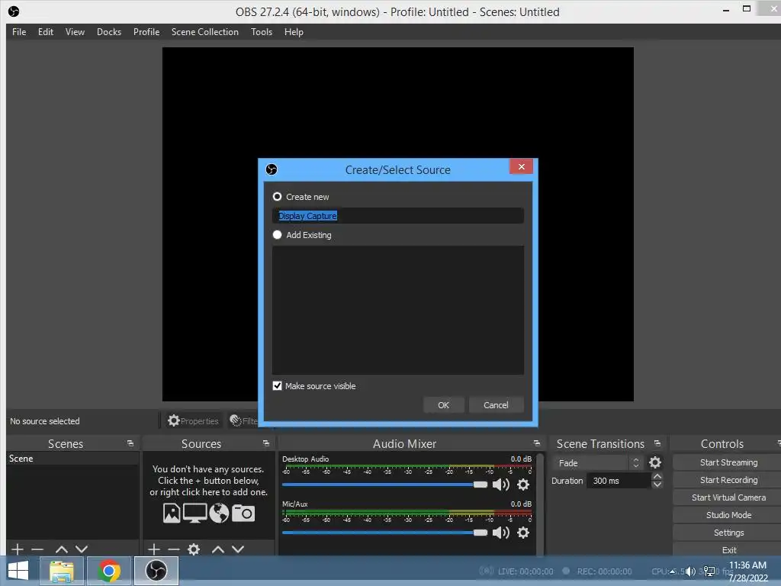Click Start Virtual Camera
The image size is (781, 586).
pyautogui.click(x=728, y=497)
